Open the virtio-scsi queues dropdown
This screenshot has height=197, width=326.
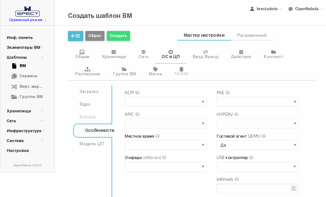point(166,167)
